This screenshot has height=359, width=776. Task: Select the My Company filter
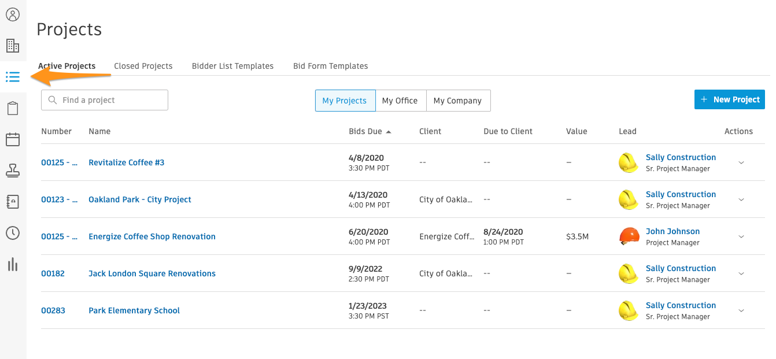(457, 101)
